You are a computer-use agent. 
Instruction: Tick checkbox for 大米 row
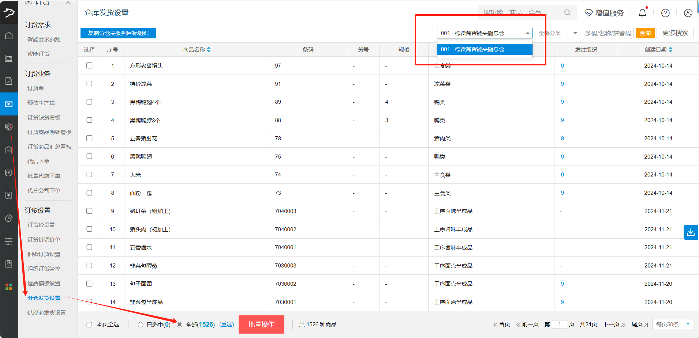coord(89,175)
